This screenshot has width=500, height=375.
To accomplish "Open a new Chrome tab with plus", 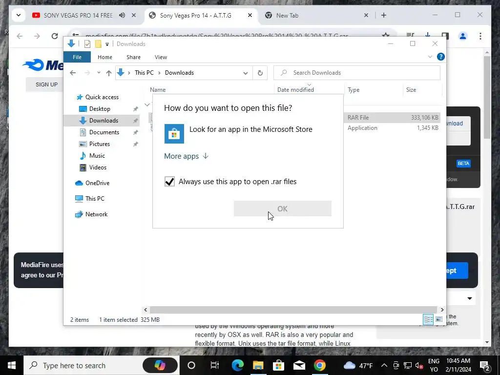I will [384, 15].
